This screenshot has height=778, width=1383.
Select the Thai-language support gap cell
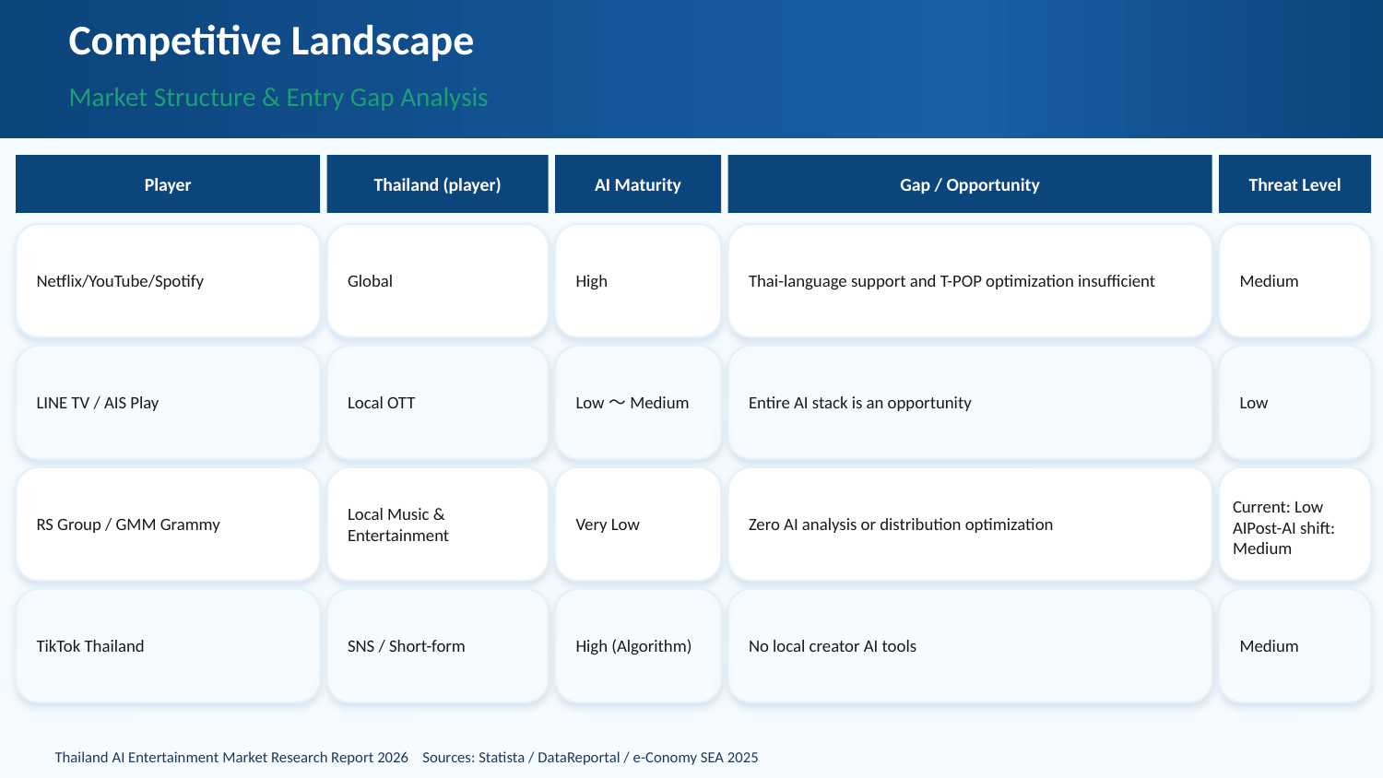point(970,281)
